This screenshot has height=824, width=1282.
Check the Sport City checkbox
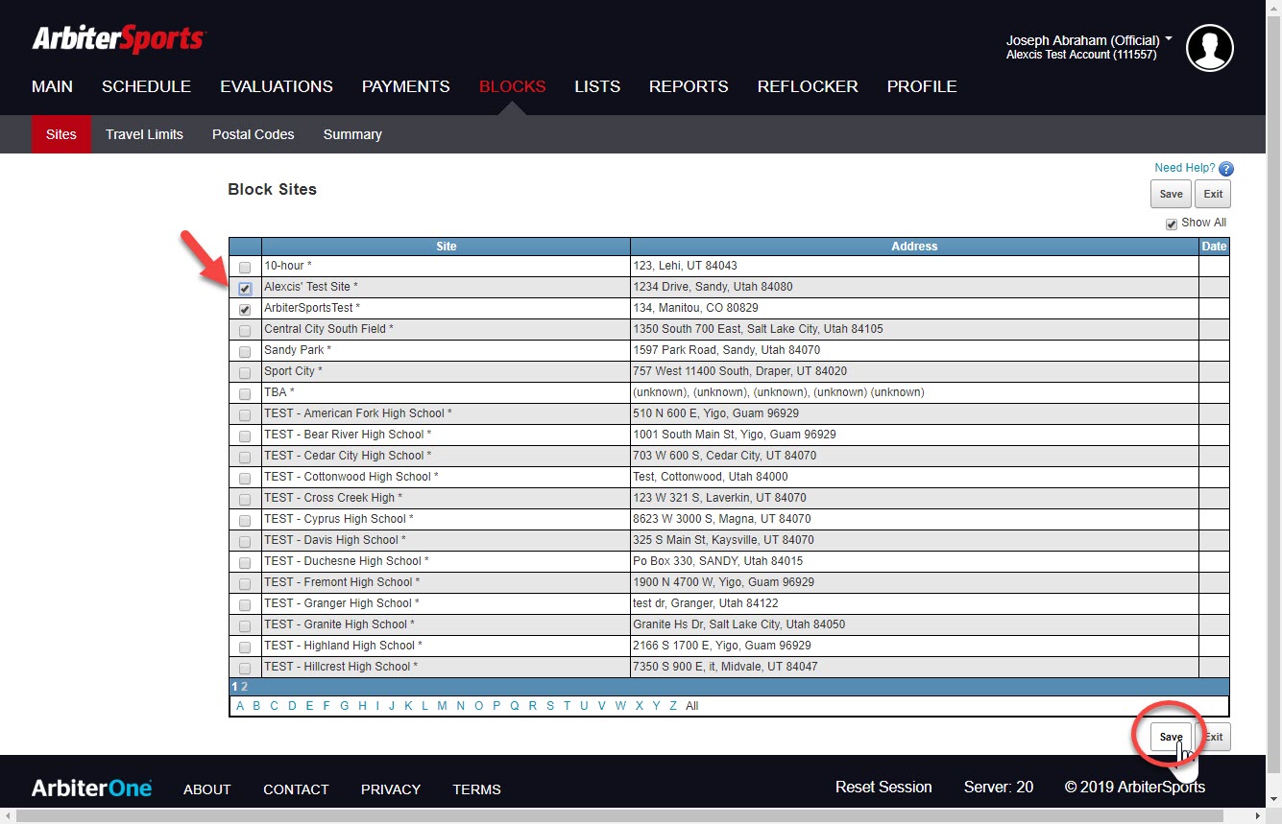coord(245,373)
